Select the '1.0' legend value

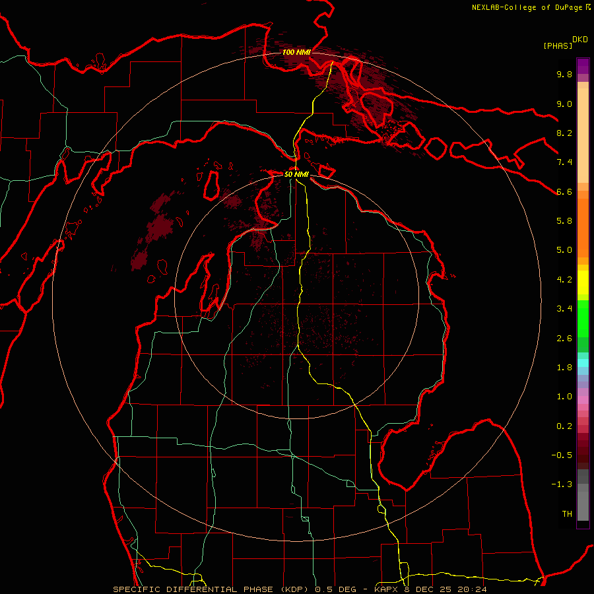pyautogui.click(x=564, y=397)
